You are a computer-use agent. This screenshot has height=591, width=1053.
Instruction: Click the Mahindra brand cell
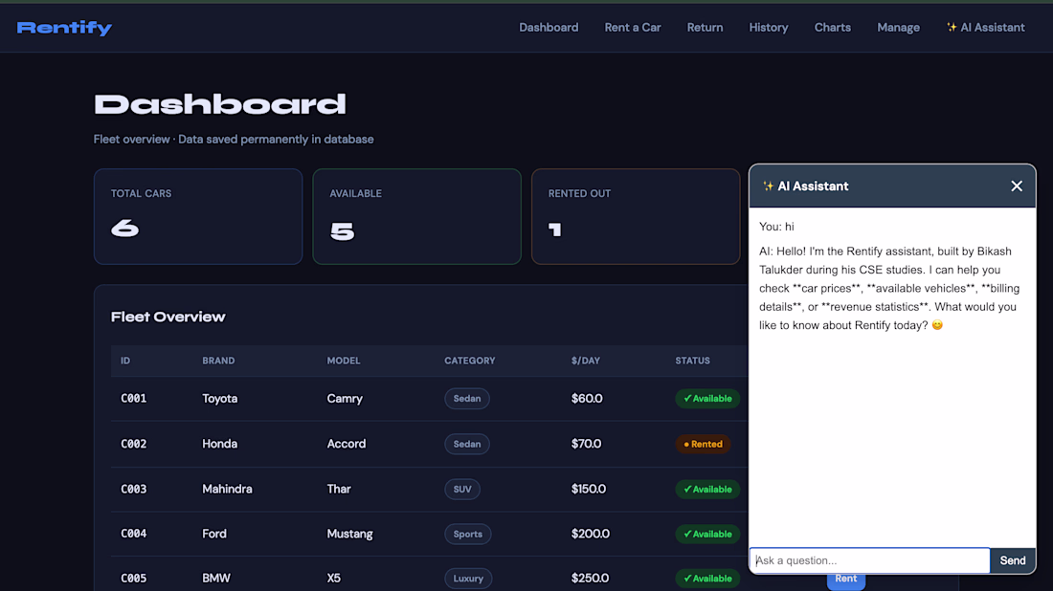pyautogui.click(x=227, y=489)
